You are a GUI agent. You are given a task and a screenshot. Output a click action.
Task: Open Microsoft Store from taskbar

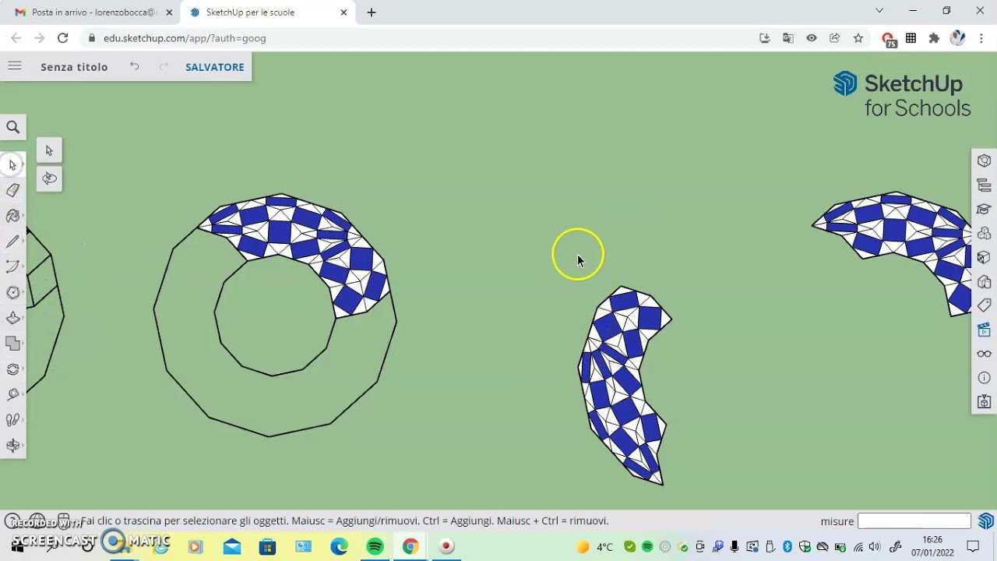point(267,546)
